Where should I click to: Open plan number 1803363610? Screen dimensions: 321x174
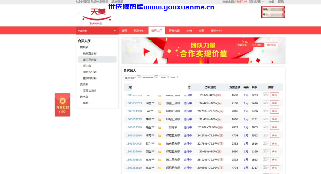click(134, 168)
